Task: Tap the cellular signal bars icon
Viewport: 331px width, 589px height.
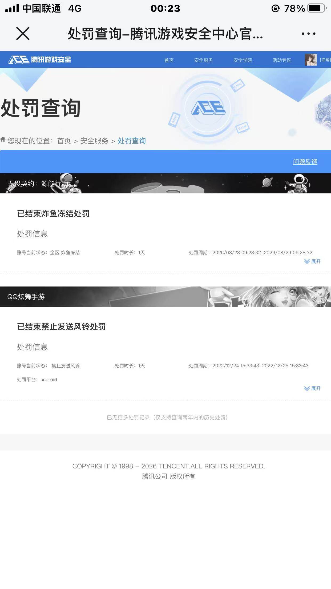Action: pos(12,8)
